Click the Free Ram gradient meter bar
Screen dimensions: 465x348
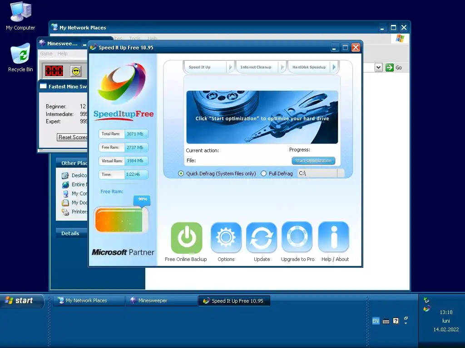[121, 220]
